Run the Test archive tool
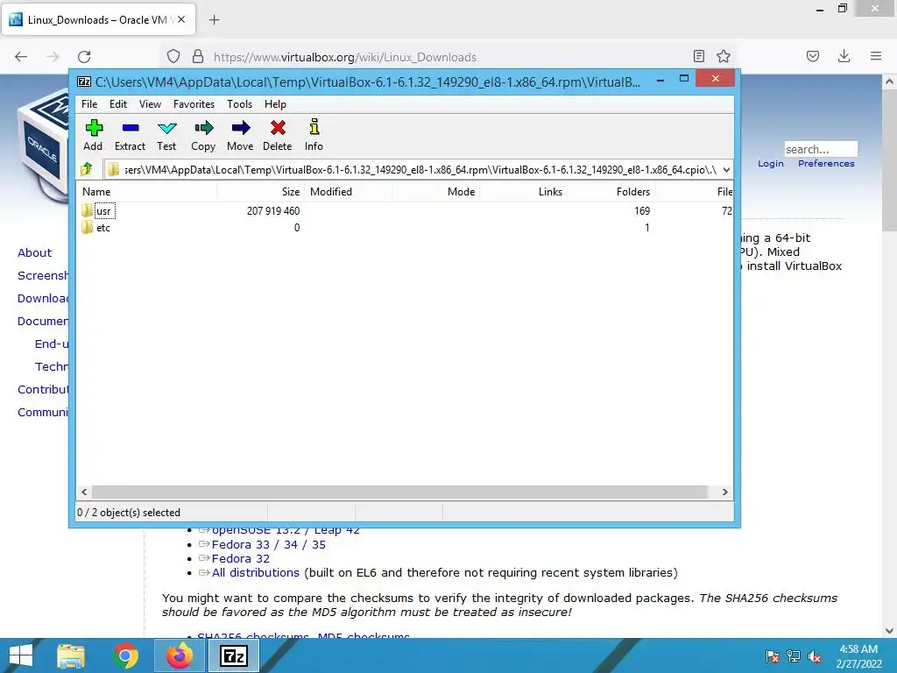897x673 pixels. point(166,135)
